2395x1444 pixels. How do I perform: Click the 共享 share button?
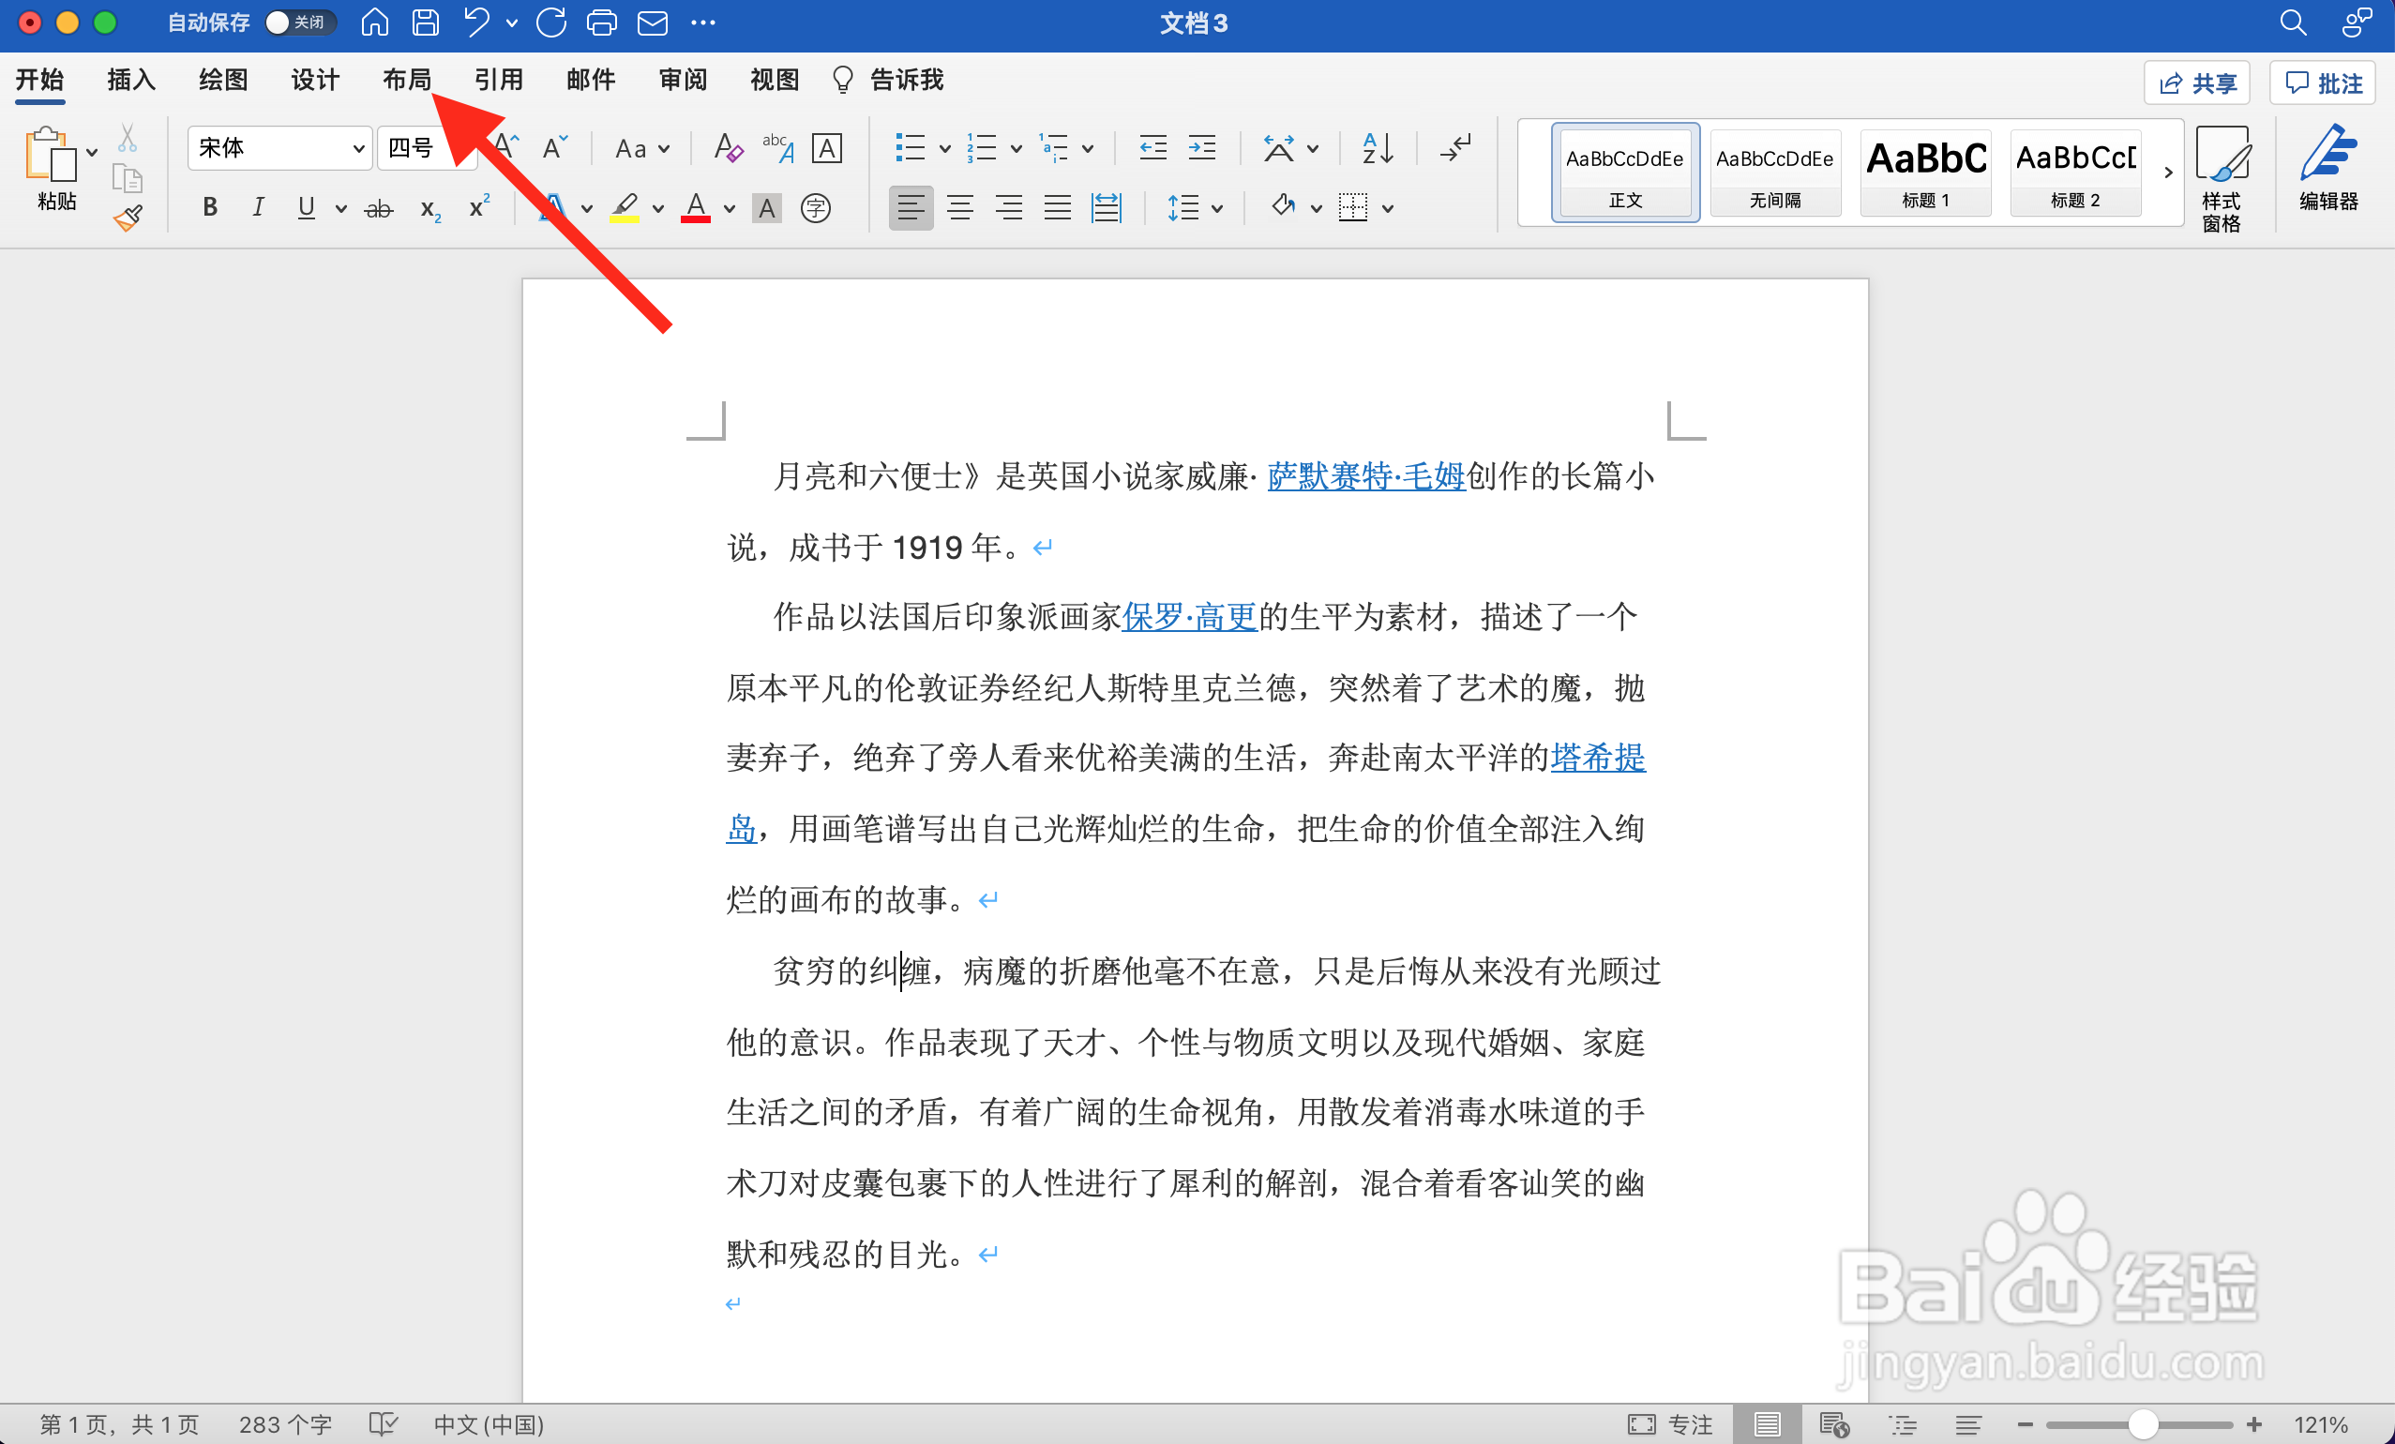(2197, 83)
